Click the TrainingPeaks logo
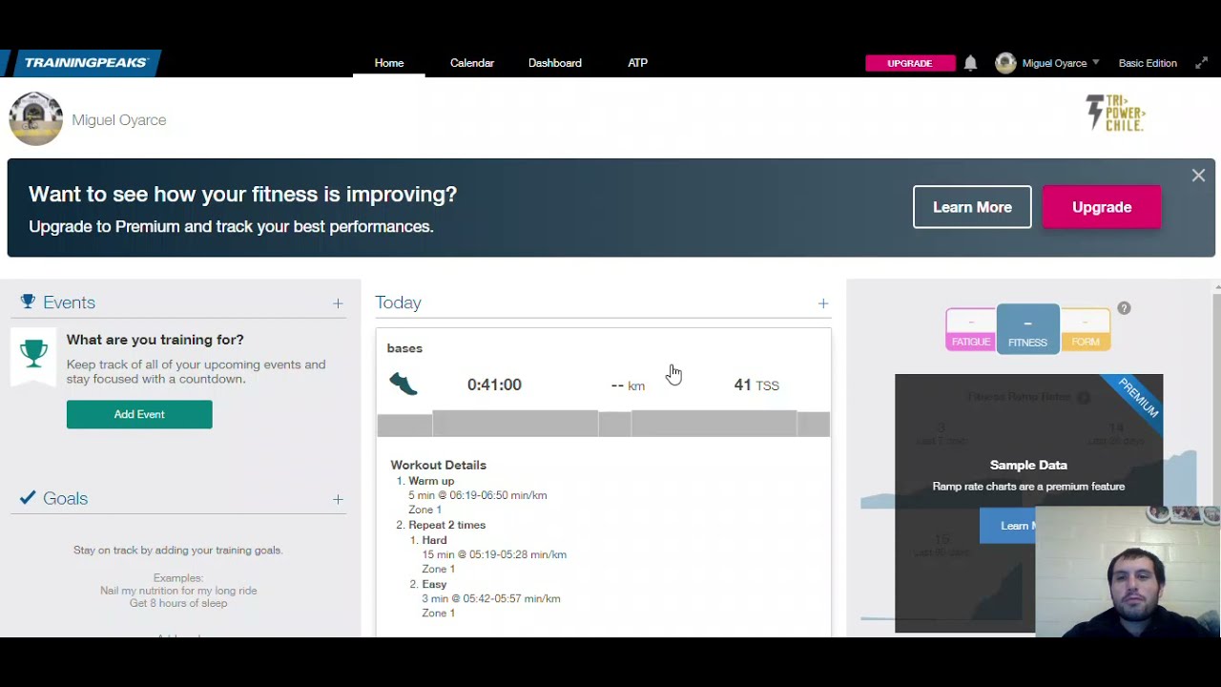Viewport: 1221px width, 687px height. coord(86,63)
